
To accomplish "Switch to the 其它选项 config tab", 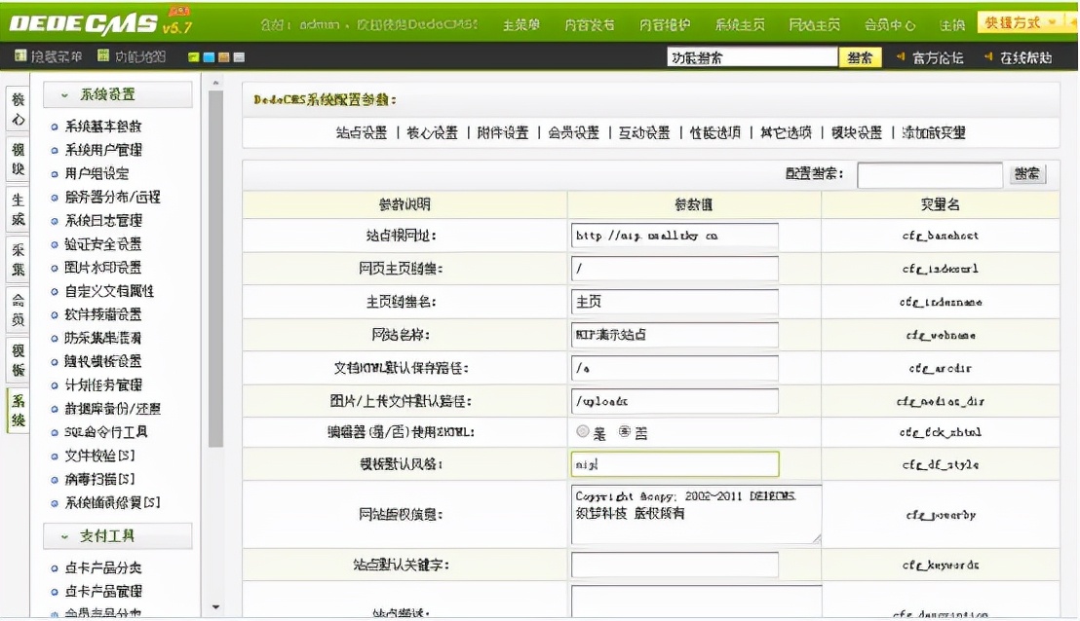I will [x=786, y=132].
